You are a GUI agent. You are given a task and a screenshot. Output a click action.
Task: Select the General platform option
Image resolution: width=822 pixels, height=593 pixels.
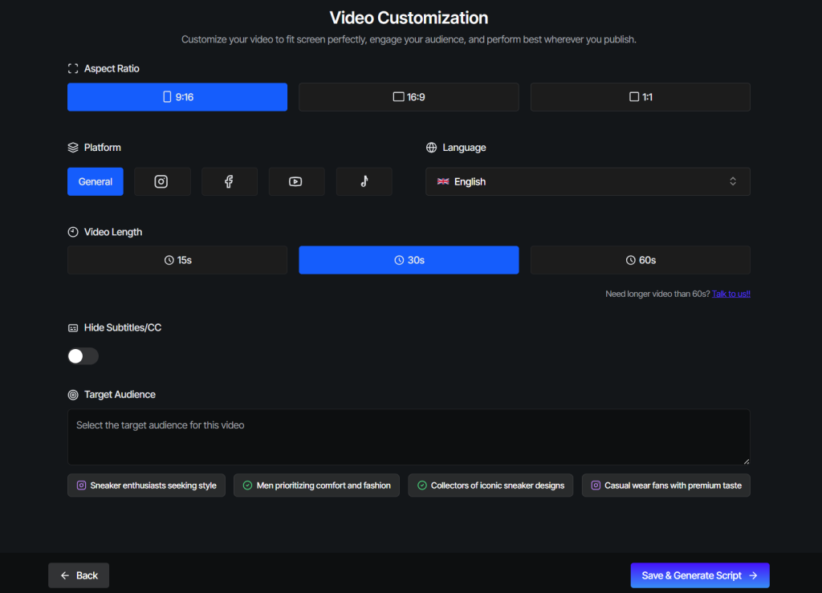96,182
